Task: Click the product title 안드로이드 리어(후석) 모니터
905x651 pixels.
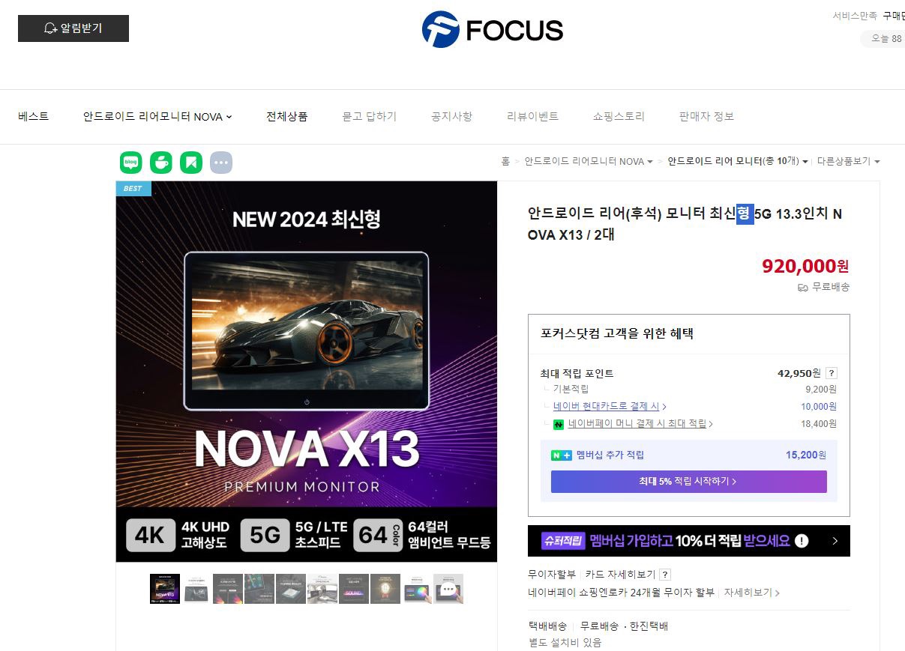Action: pos(685,224)
